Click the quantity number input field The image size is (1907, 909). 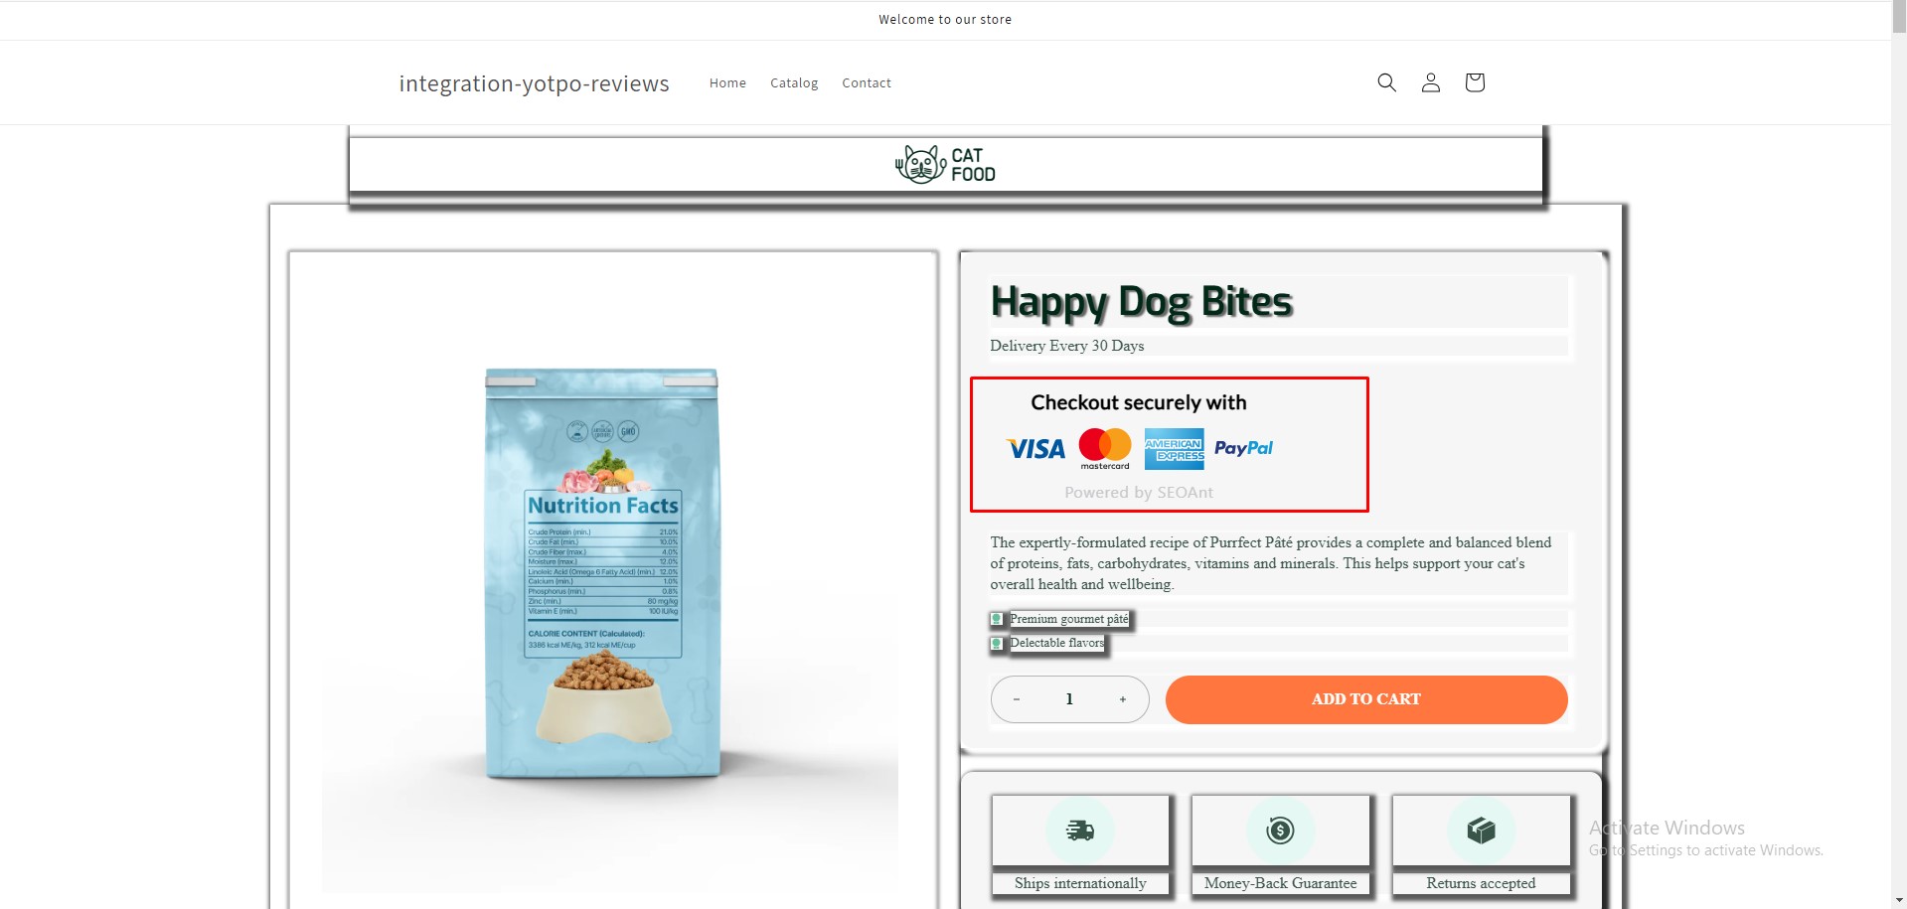[x=1069, y=699]
